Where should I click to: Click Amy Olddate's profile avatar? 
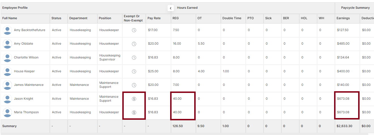pos(7,44)
